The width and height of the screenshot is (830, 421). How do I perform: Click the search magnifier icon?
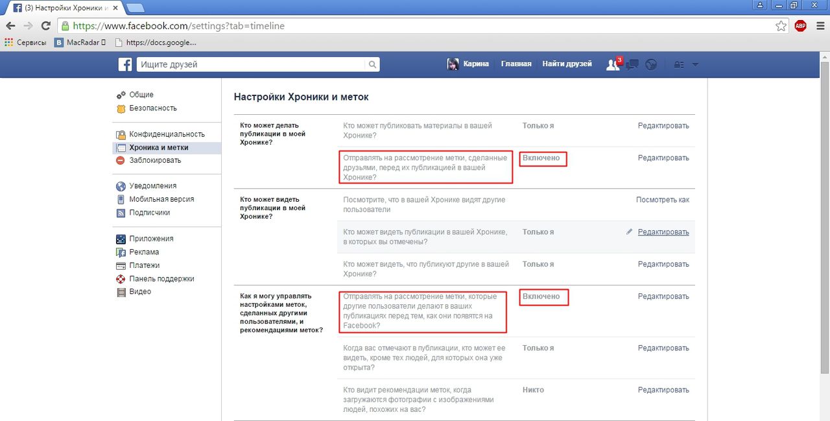(x=372, y=64)
